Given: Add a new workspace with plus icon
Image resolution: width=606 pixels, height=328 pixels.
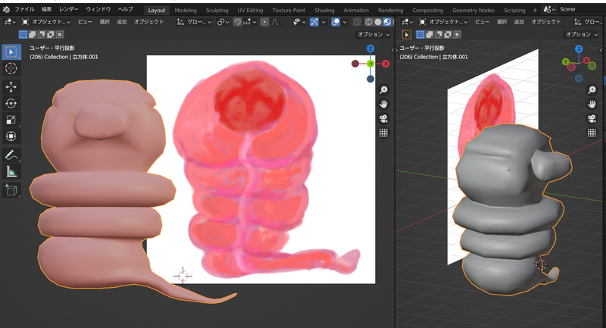Looking at the screenshot, I should [x=535, y=10].
